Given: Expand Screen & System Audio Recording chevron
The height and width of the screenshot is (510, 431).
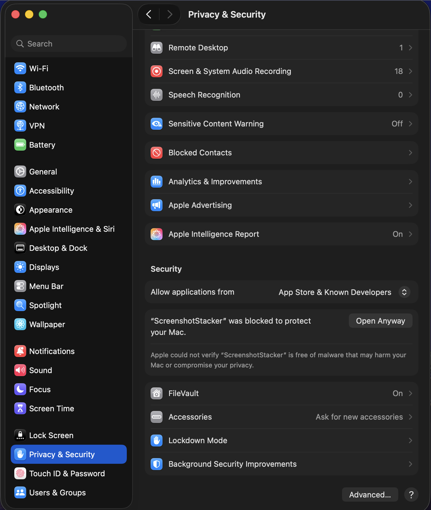Looking at the screenshot, I should (410, 71).
